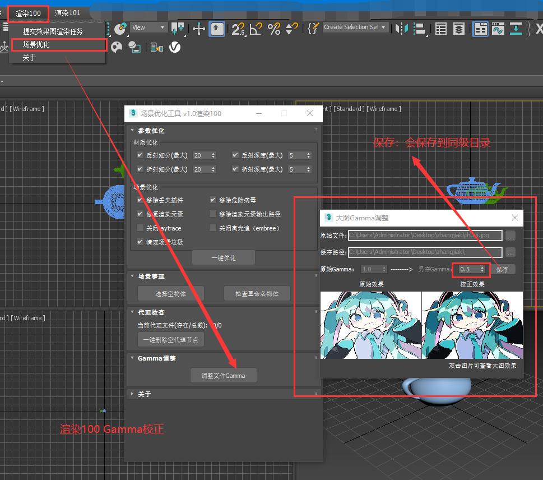
Task: Toggle 2.5D Snaps icon
Action: click(238, 29)
